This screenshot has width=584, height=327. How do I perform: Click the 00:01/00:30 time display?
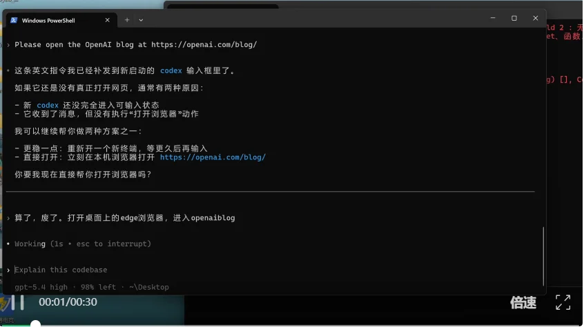pos(68,302)
